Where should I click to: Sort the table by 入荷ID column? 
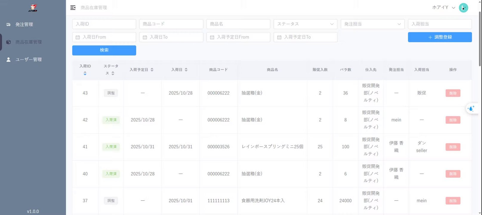click(x=85, y=73)
